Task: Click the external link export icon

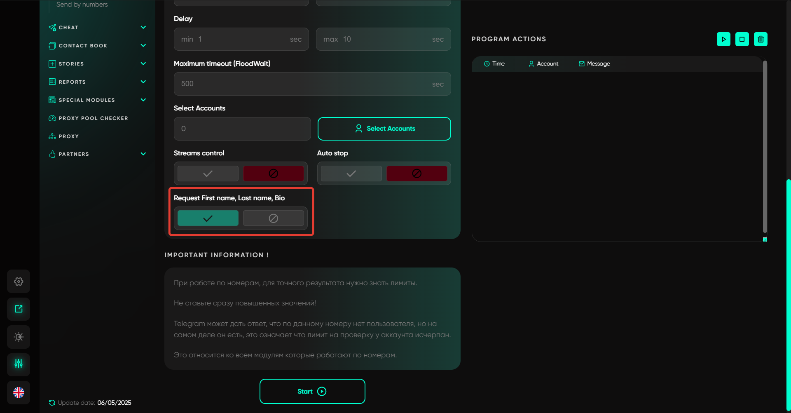Action: click(x=19, y=309)
